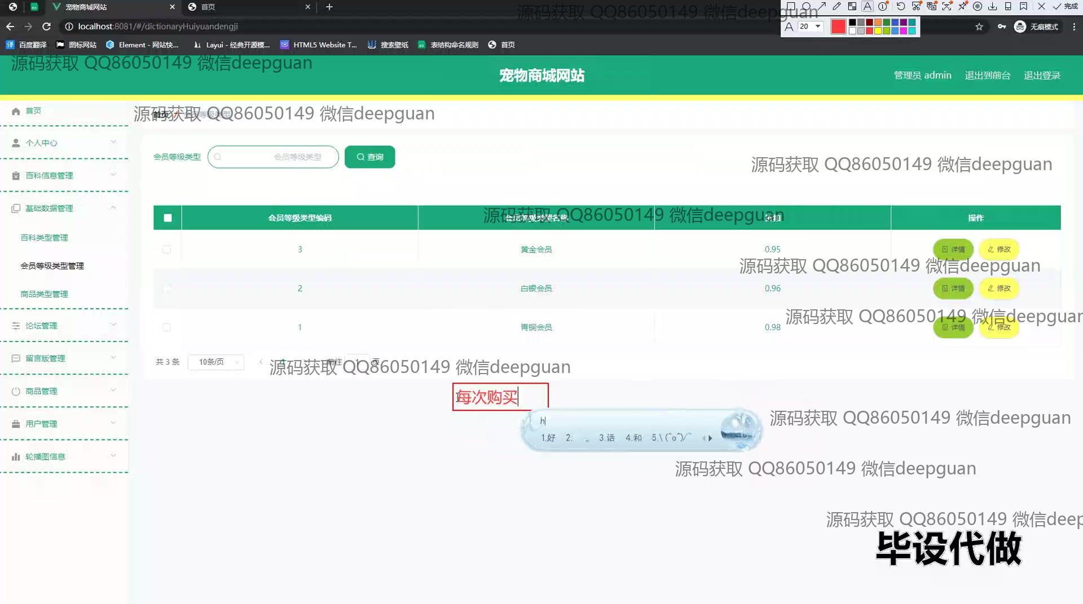Click 退出到前台 in the header
The image size is (1083, 604).
987,75
